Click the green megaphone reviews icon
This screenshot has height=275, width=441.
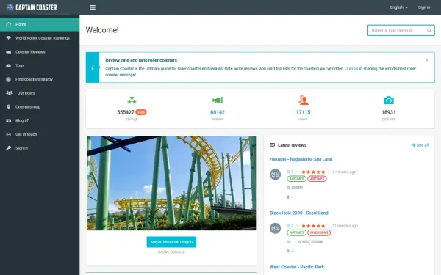tap(218, 100)
